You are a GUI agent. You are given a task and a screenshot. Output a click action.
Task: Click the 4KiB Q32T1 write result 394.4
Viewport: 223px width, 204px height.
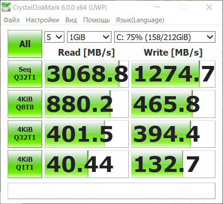pyautogui.click(x=173, y=134)
